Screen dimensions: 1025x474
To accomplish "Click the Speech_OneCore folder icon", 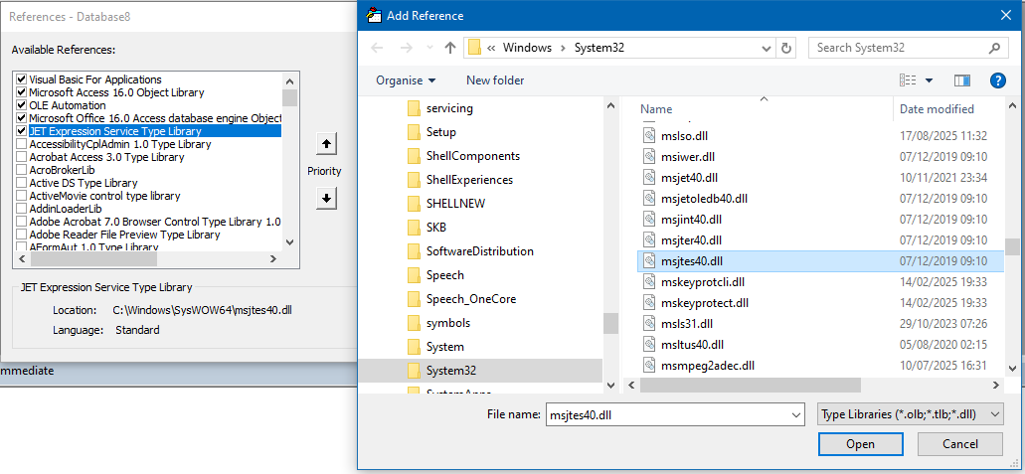I will [x=414, y=299].
